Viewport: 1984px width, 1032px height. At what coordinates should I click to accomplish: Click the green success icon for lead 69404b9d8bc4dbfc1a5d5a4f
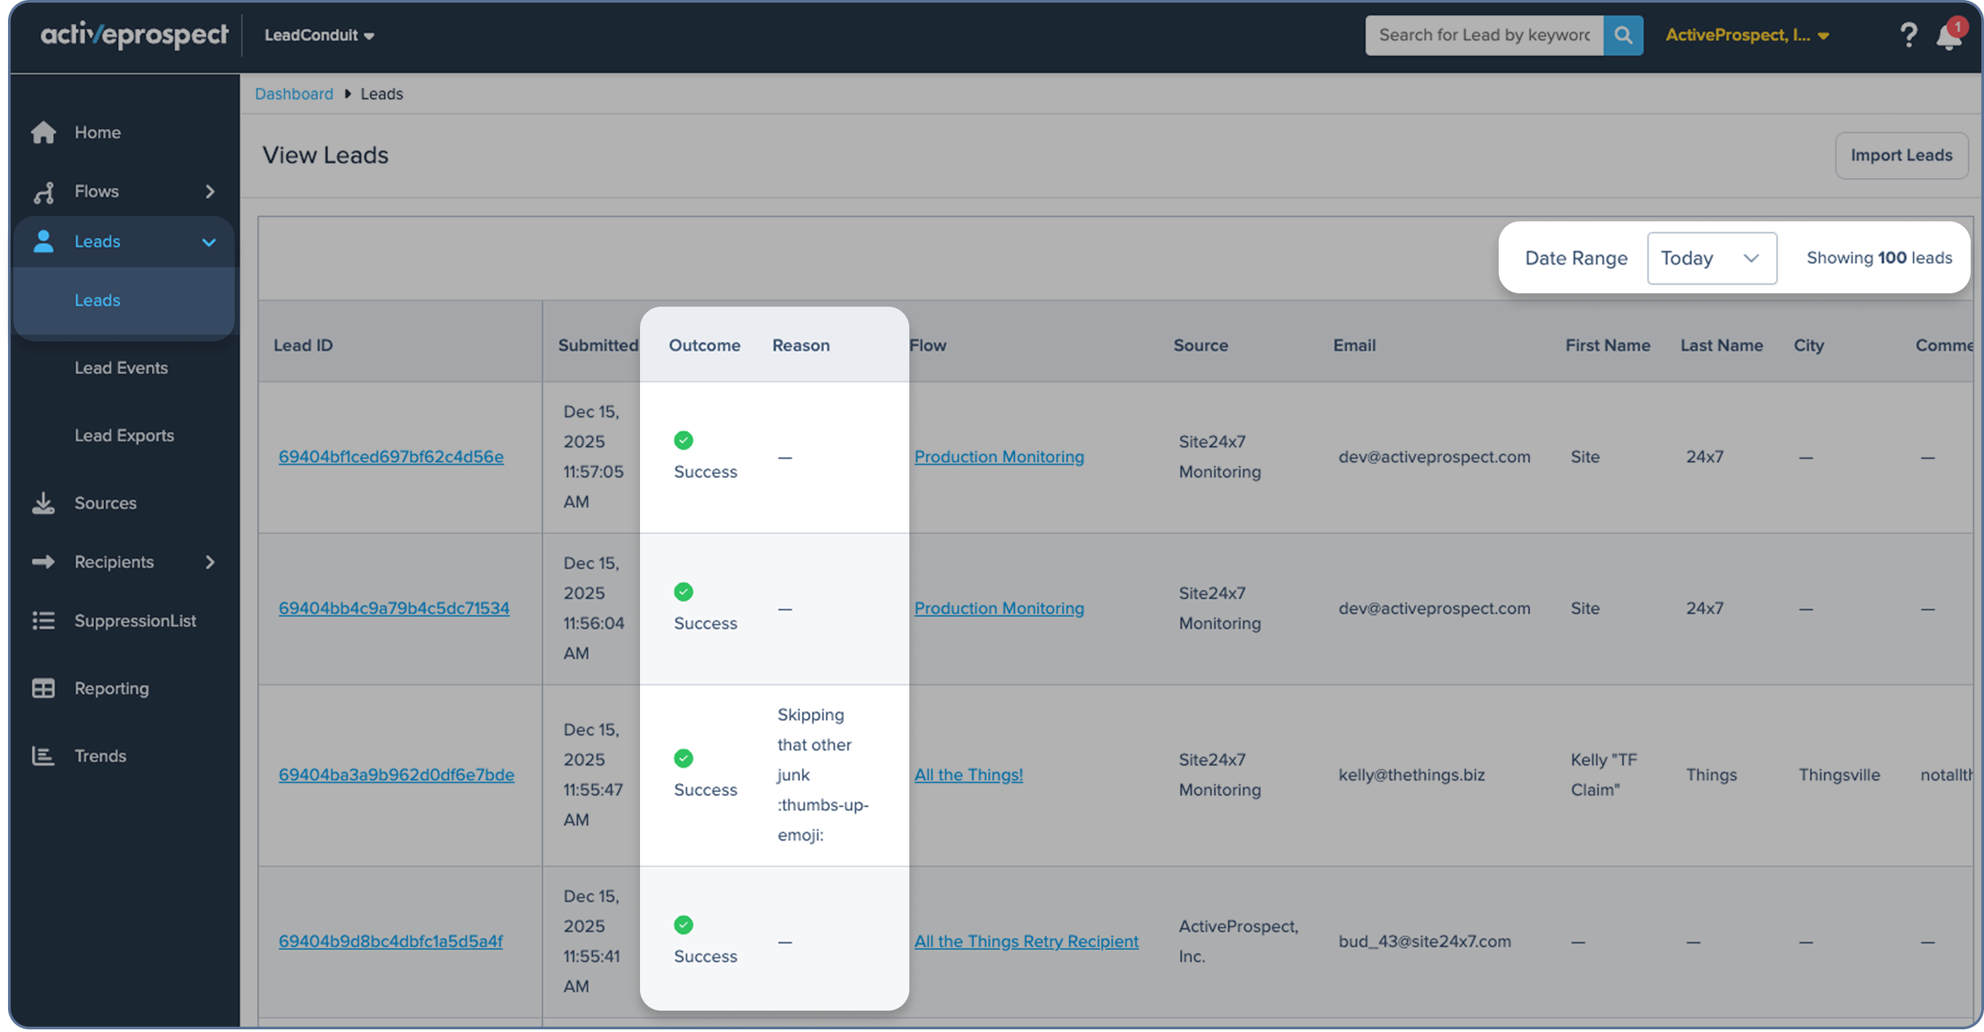pos(683,924)
